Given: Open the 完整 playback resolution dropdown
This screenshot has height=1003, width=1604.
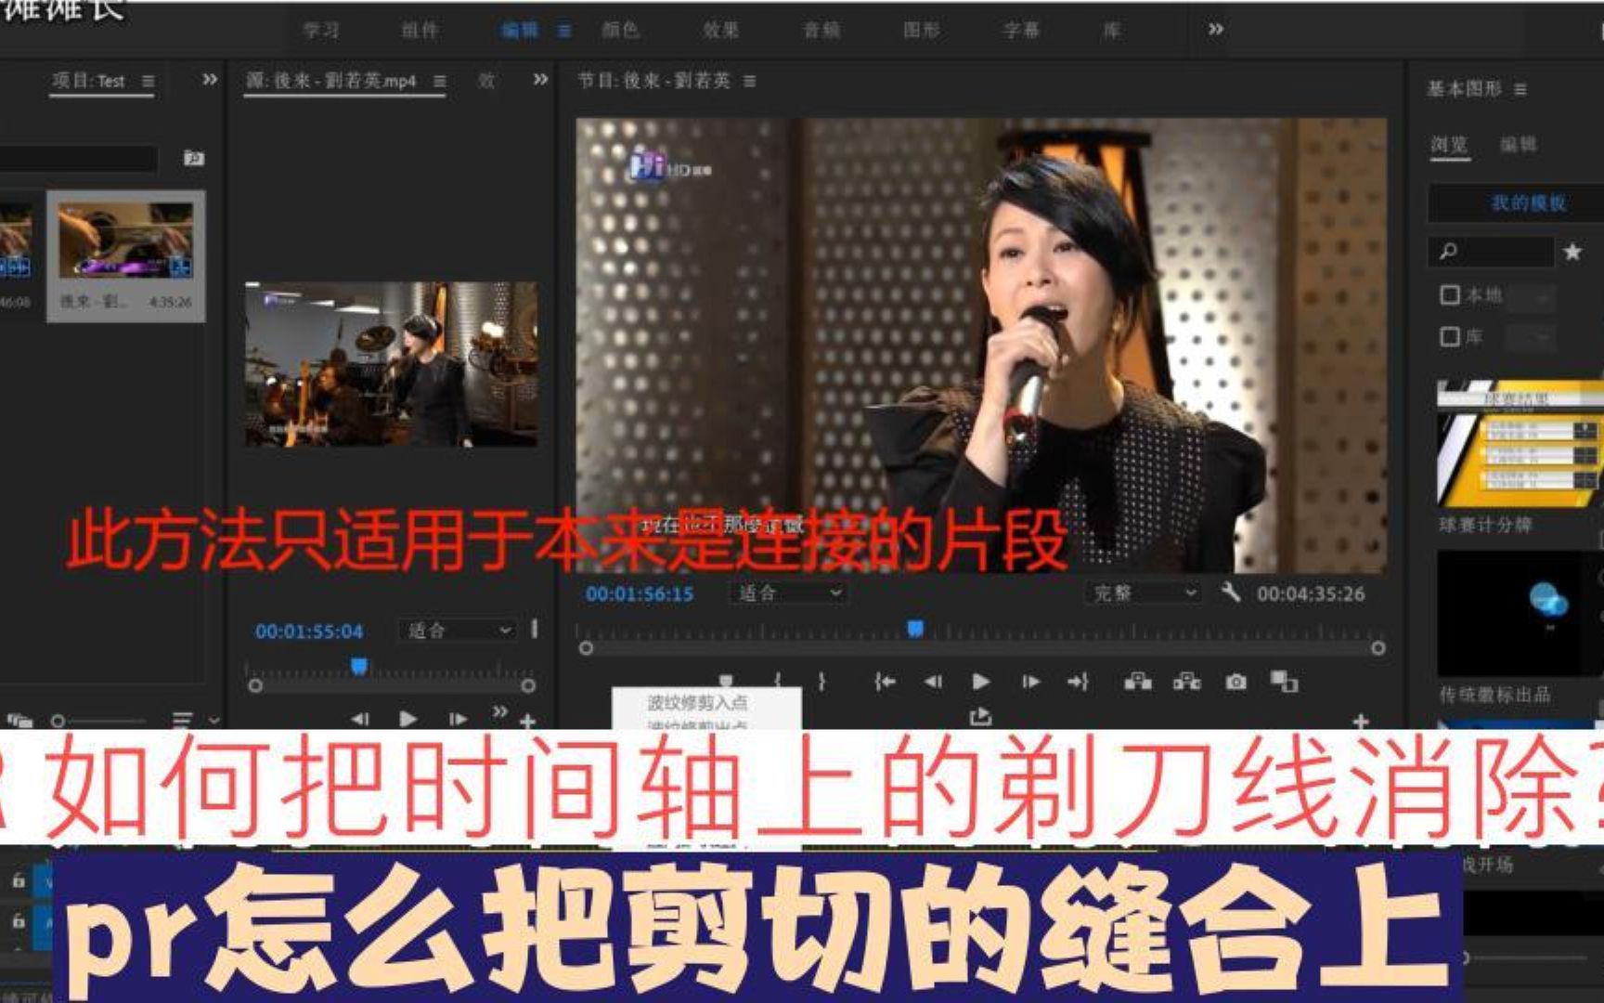Looking at the screenshot, I should click(1143, 593).
